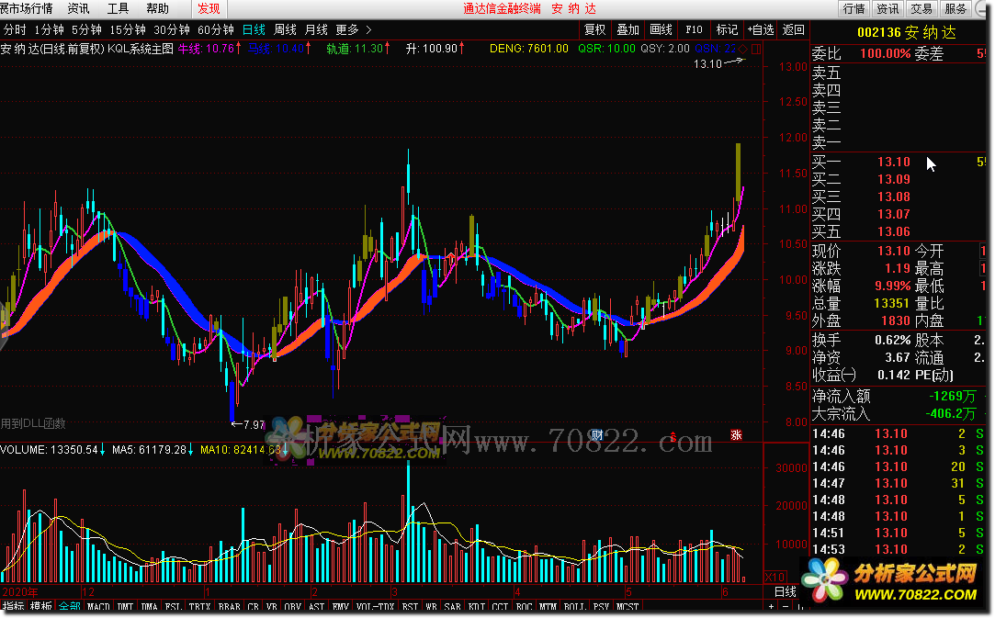Switch to 60分钟 chart period
This screenshot has width=995, height=618.
coord(216,29)
